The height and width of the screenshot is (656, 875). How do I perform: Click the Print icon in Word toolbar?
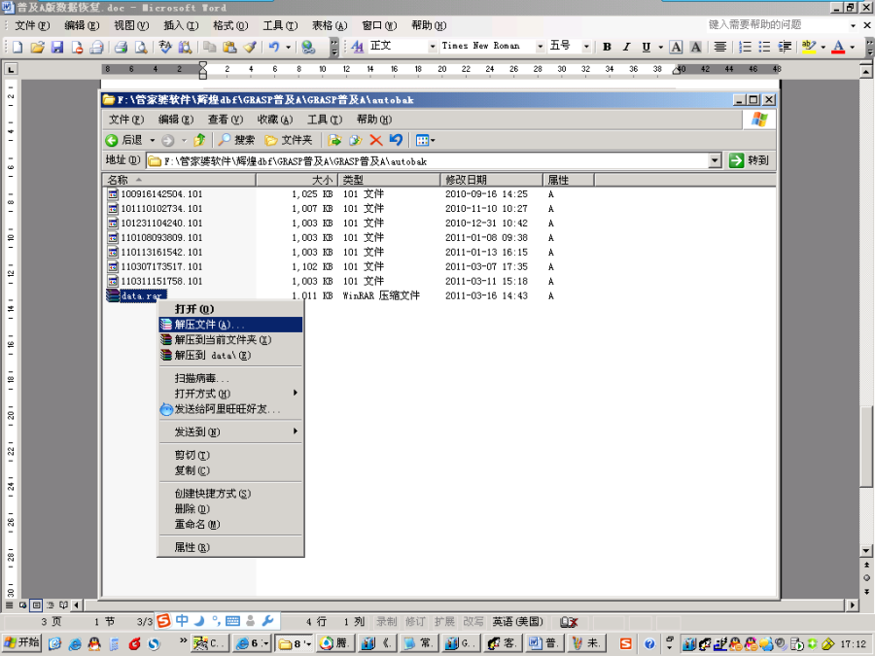121,47
